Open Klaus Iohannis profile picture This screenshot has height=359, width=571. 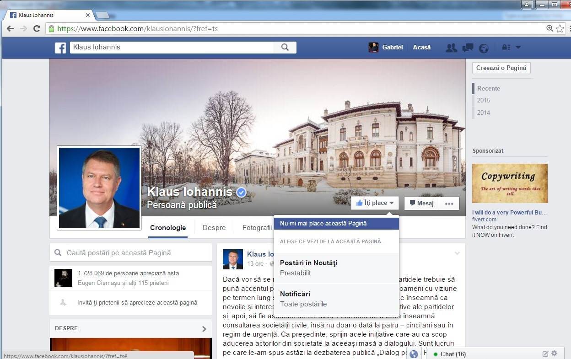click(x=99, y=188)
